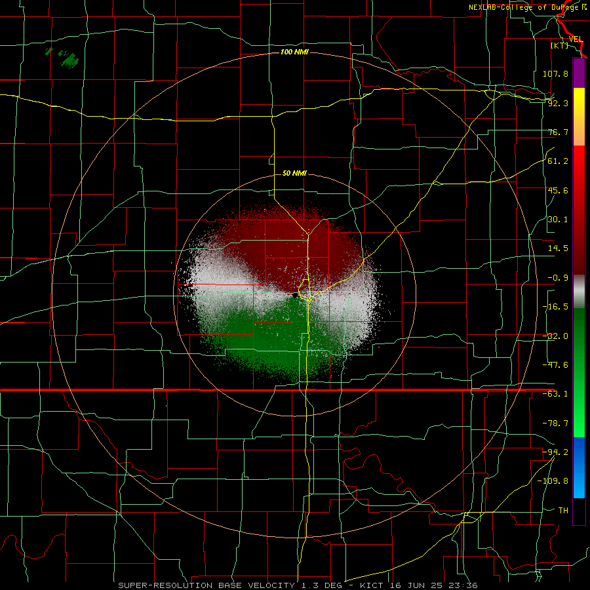This screenshot has height=590, width=590.
Task: Click the Super-Resolution Base Velocity caption
Action: (298, 585)
